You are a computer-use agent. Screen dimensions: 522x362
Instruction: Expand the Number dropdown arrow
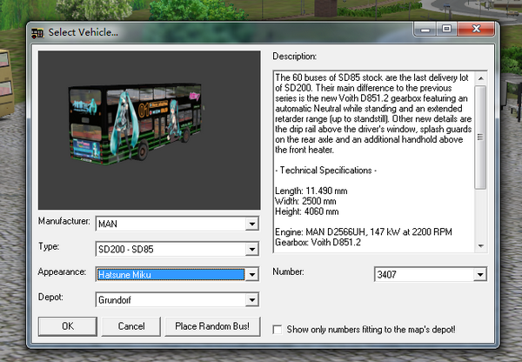point(478,275)
